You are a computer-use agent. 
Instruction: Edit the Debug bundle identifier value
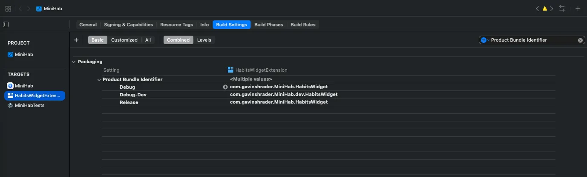click(279, 87)
